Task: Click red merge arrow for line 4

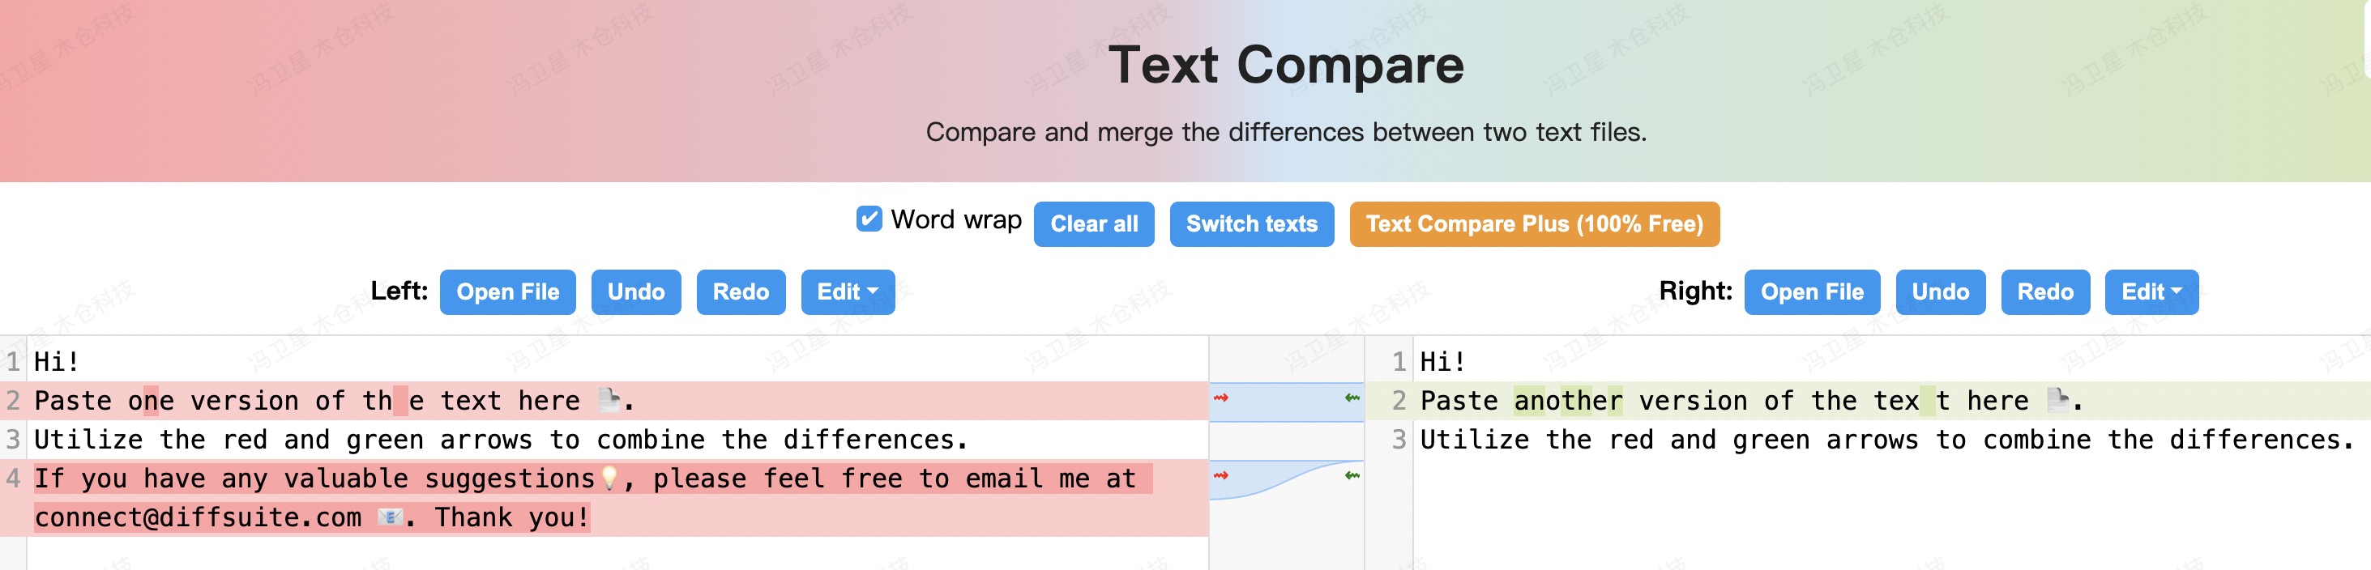Action: [1220, 475]
